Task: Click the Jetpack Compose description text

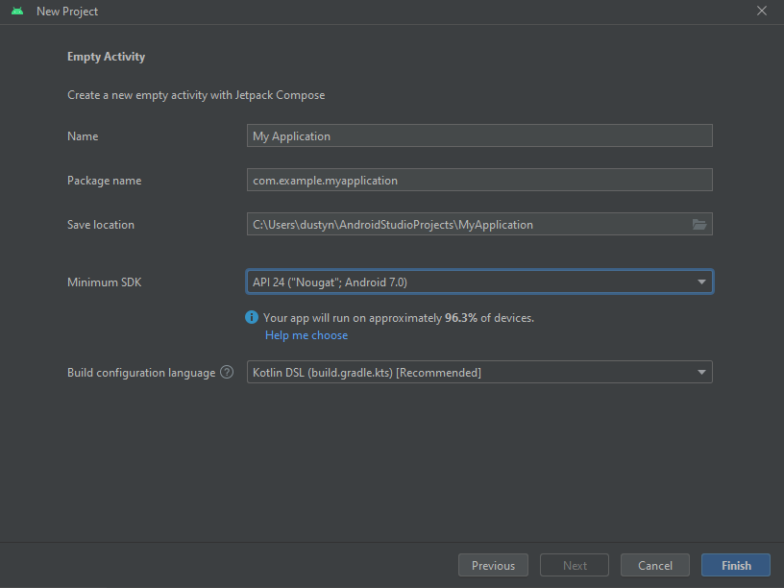Action: (196, 95)
